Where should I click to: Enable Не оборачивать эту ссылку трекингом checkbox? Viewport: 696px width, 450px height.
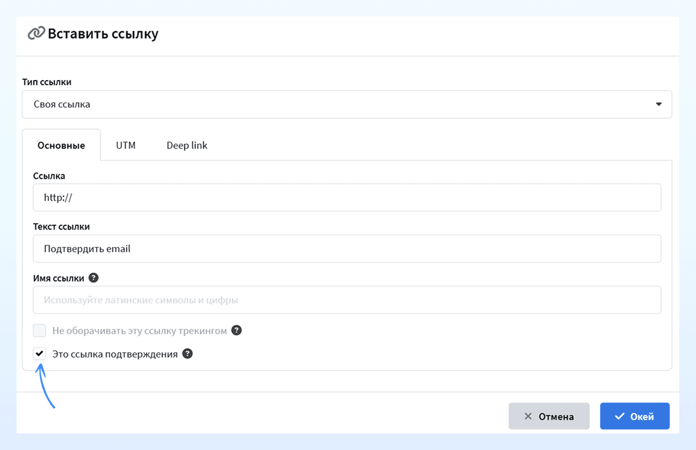point(39,331)
